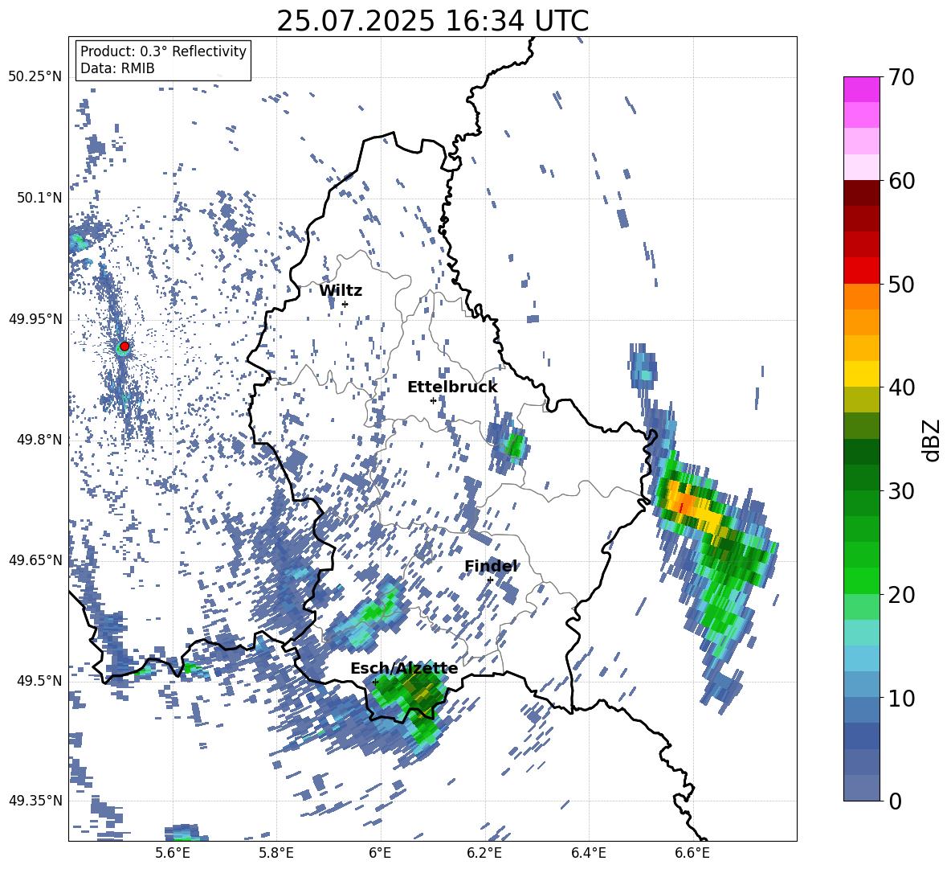Select the Esch/Alzette city label
The image size is (951, 869).
tap(404, 668)
